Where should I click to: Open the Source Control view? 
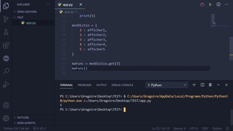pyautogui.click(x=6, y=19)
